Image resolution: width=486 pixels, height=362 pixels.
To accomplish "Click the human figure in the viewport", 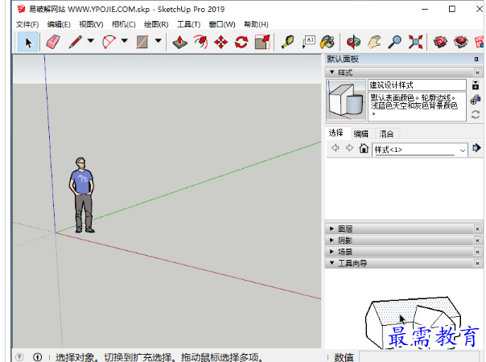I will [82, 195].
